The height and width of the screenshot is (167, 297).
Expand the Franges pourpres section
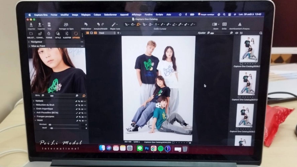35,117
